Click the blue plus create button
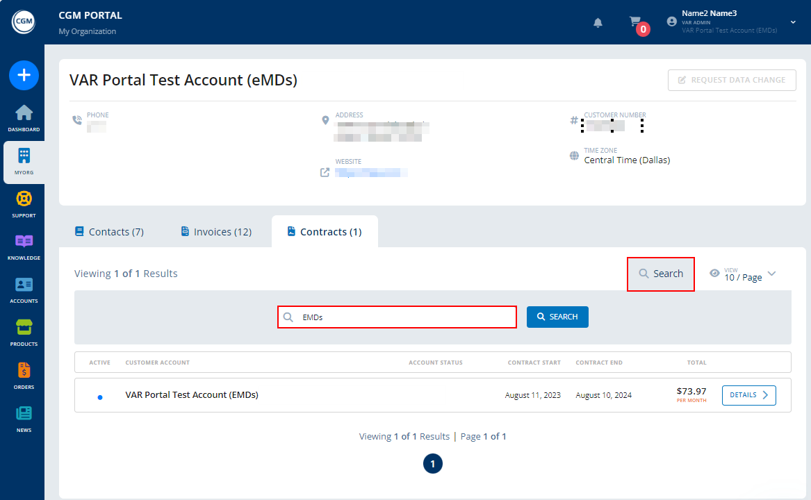811x500 pixels. 24,75
